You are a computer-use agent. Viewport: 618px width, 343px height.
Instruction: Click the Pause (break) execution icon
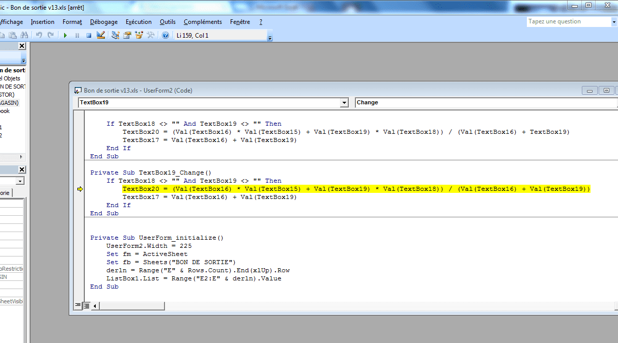pyautogui.click(x=77, y=35)
